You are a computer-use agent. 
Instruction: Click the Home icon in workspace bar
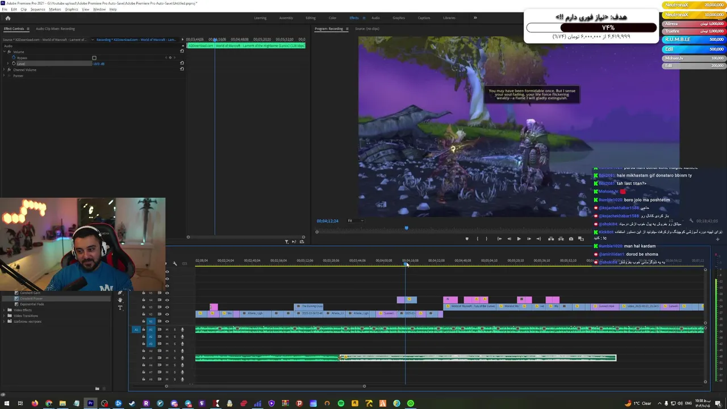click(7, 18)
